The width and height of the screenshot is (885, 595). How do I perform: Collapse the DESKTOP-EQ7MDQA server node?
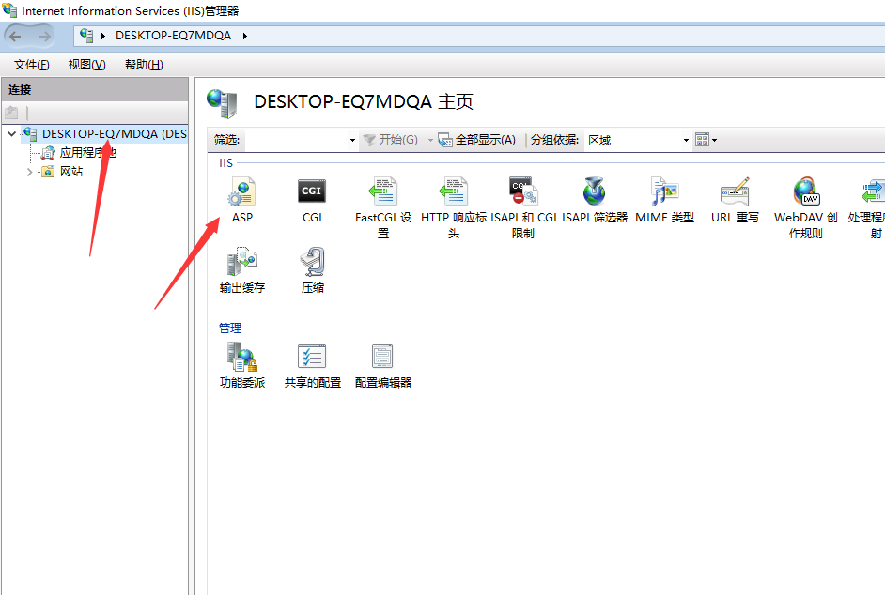[x=11, y=134]
